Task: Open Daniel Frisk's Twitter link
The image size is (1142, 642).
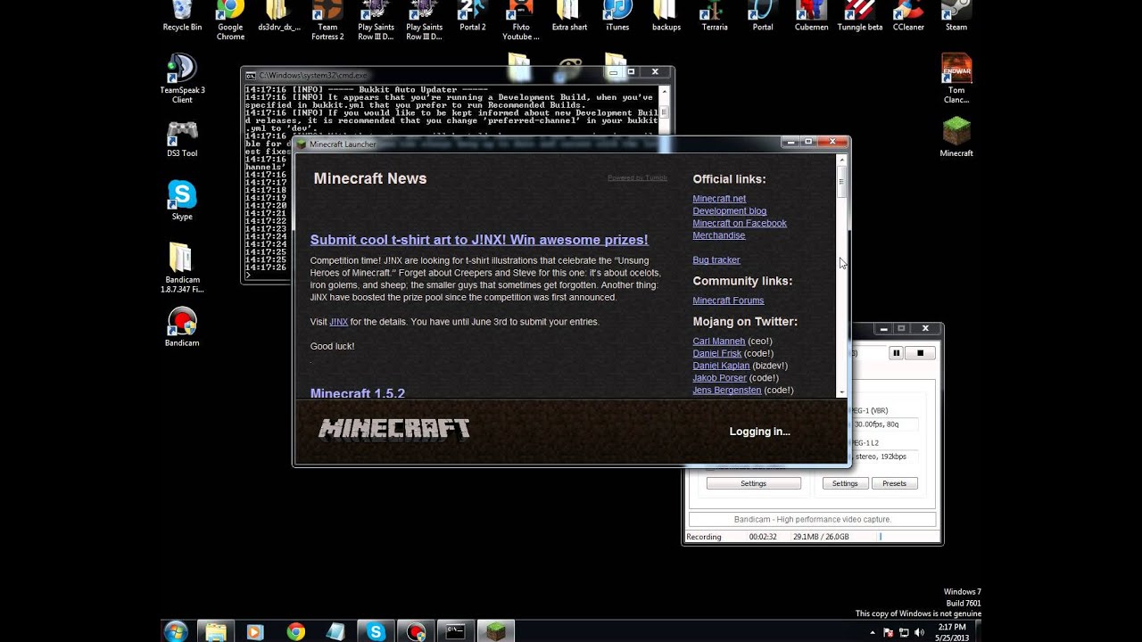Action: tap(716, 354)
